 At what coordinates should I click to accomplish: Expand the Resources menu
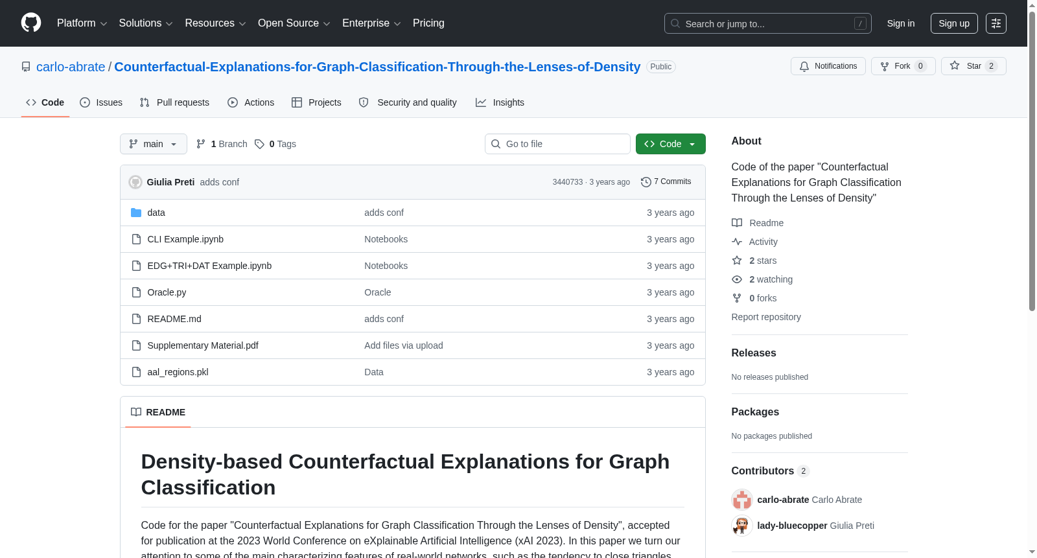click(x=215, y=23)
